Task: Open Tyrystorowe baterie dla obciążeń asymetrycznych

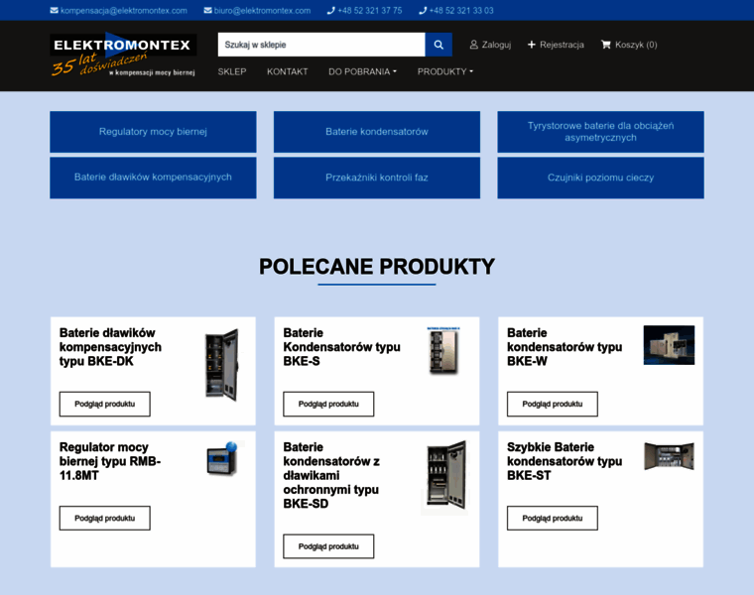Action: 600,132
